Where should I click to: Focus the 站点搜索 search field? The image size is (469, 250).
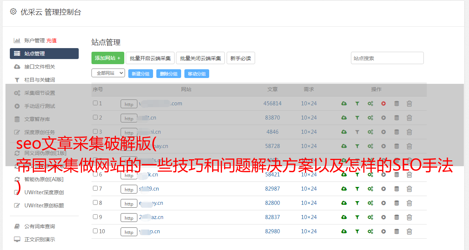(x=387, y=58)
